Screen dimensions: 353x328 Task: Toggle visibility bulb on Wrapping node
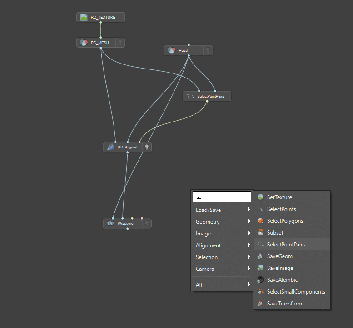click(x=147, y=223)
